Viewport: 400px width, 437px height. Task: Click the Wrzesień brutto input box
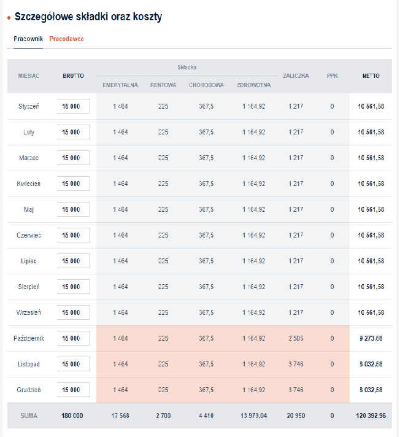coord(74,312)
